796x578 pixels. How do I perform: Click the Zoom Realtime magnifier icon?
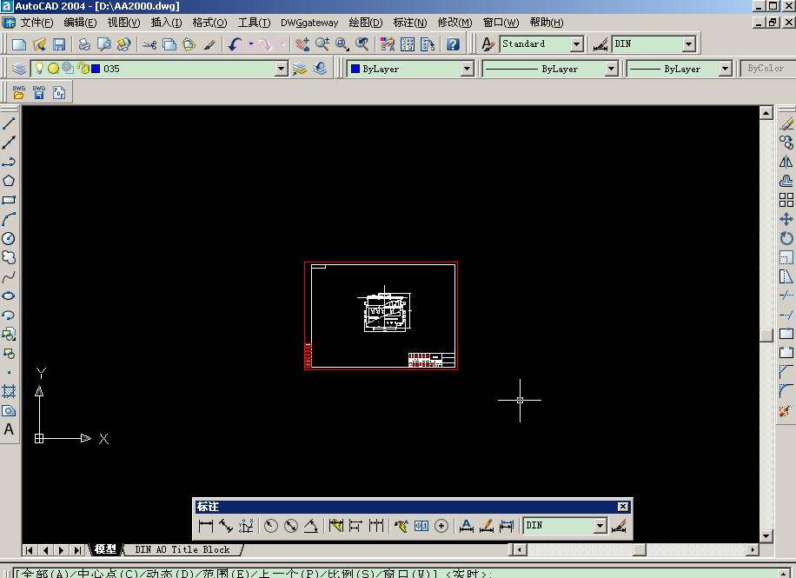(322, 44)
